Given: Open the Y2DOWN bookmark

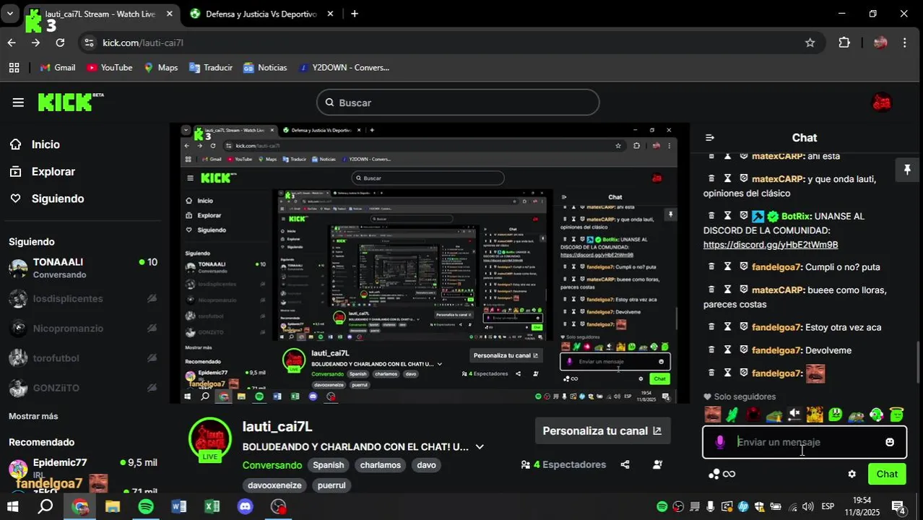Looking at the screenshot, I should coord(344,68).
